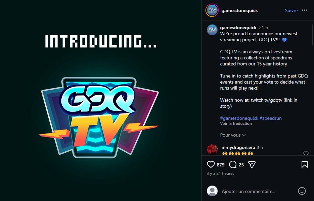Open the three-dot more options menu
Viewport: 314px width, 201px height.
(x=304, y=10)
